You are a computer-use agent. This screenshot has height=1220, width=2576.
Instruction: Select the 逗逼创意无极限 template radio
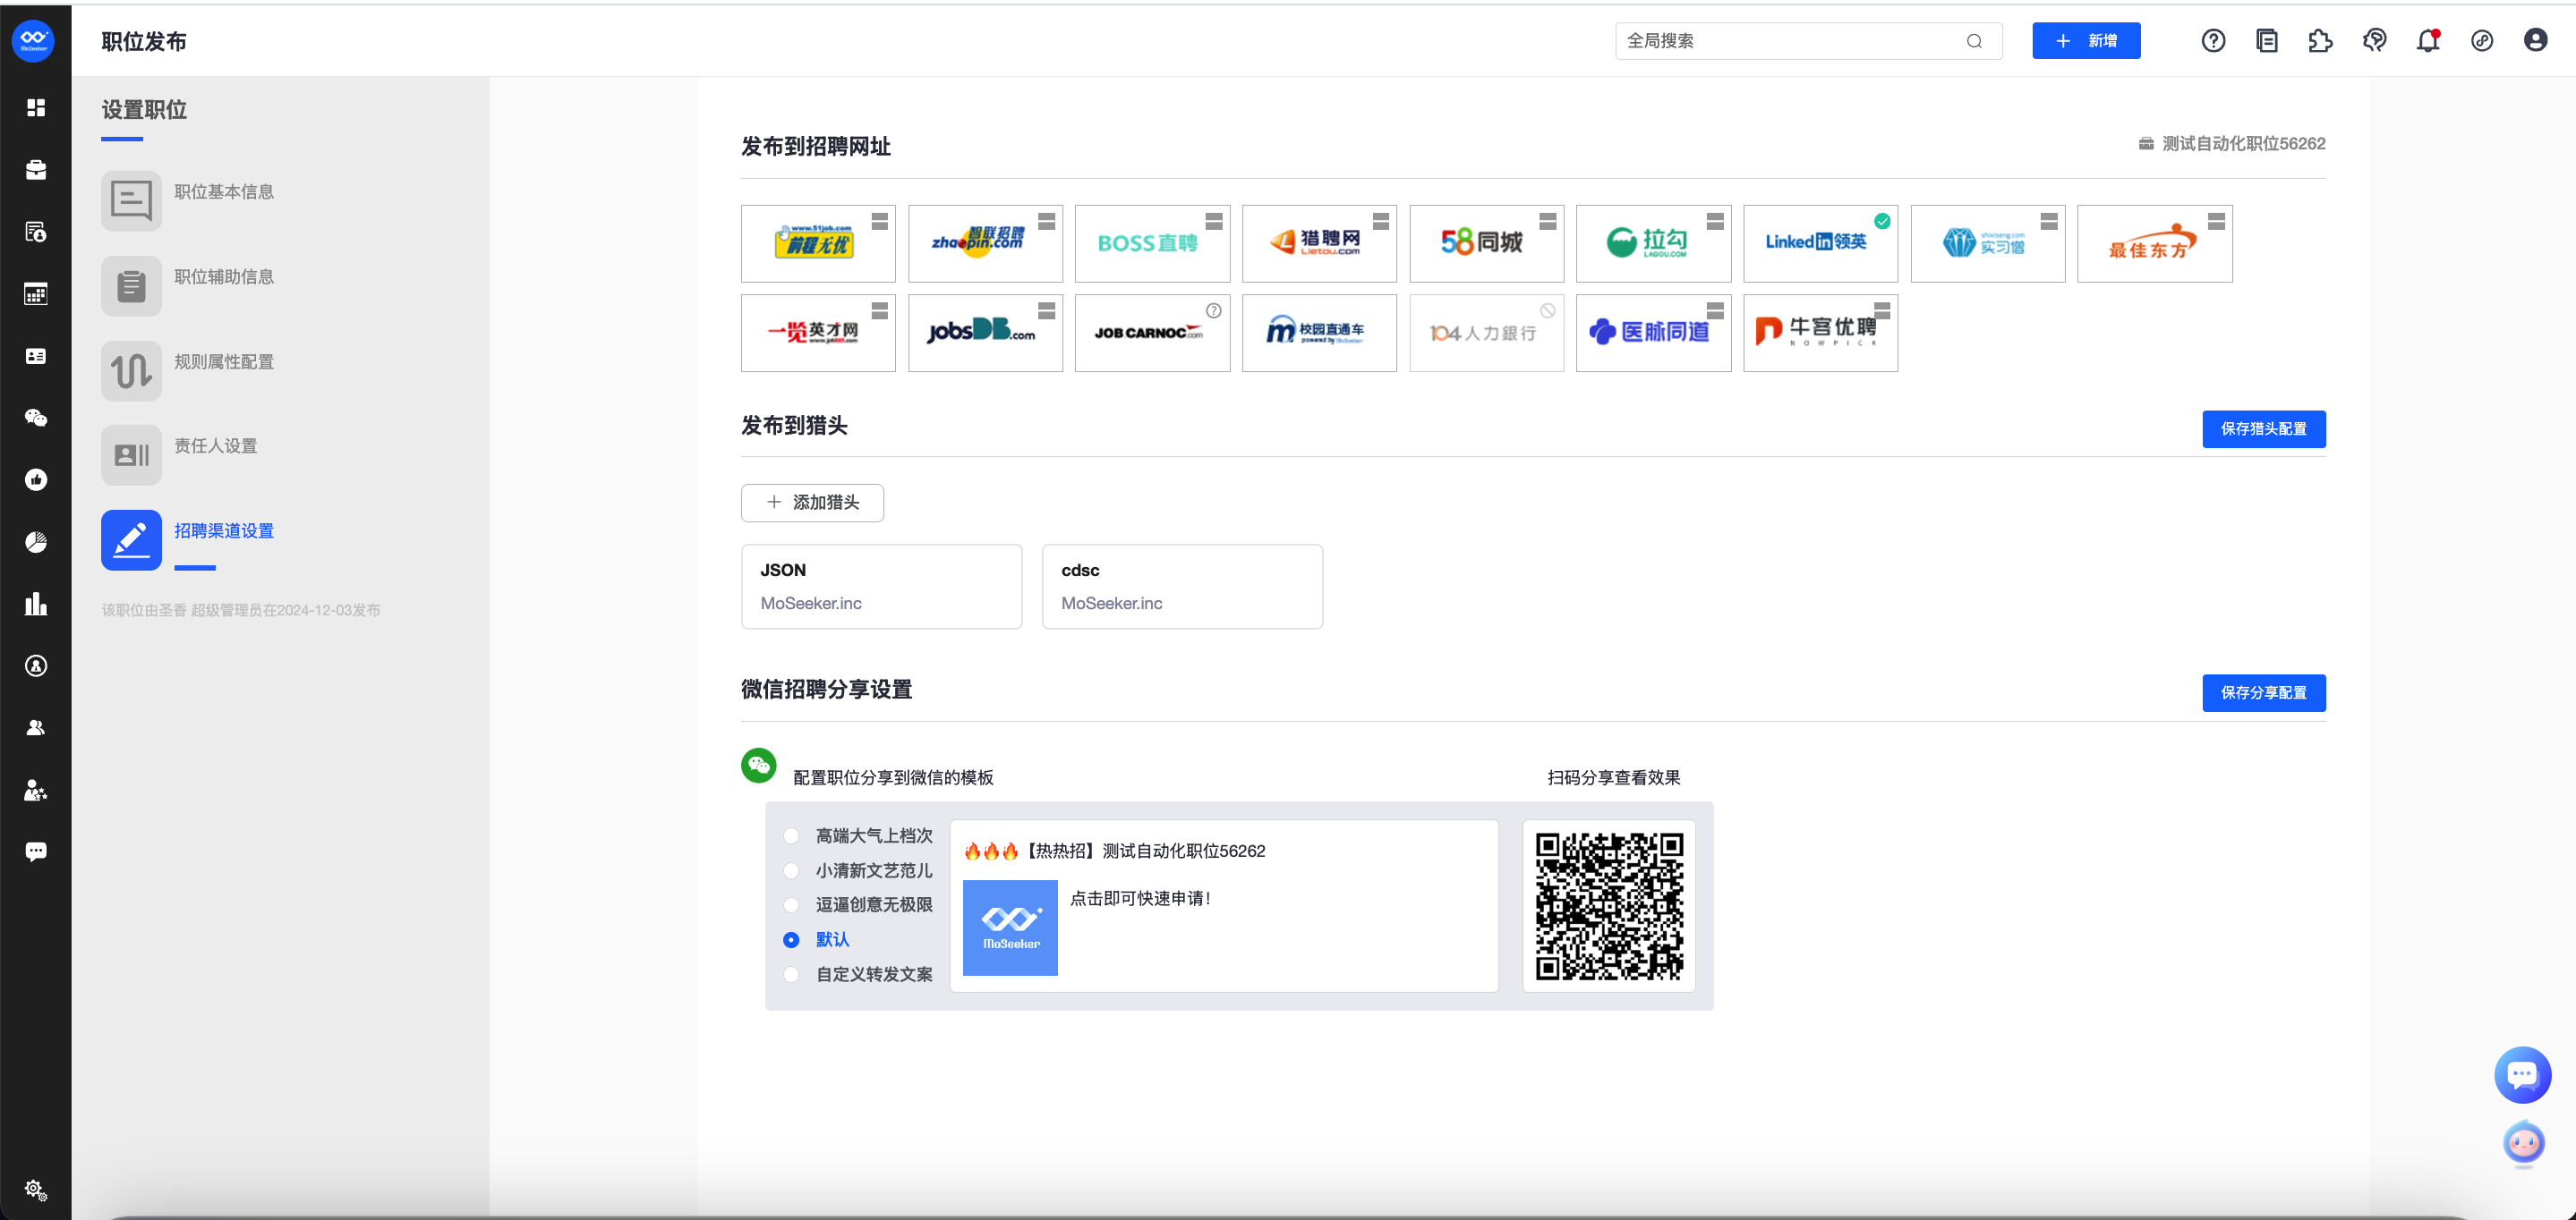[x=791, y=904]
